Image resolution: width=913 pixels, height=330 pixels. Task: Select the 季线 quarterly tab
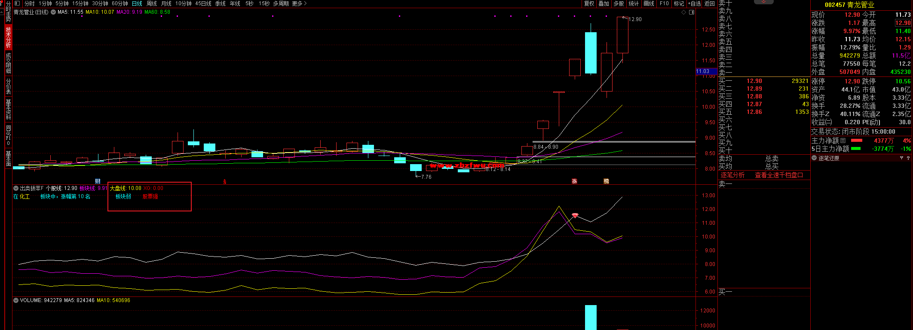pos(221,3)
